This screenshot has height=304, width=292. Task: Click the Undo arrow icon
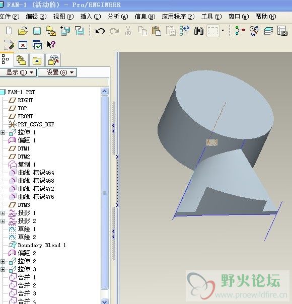tap(100, 31)
